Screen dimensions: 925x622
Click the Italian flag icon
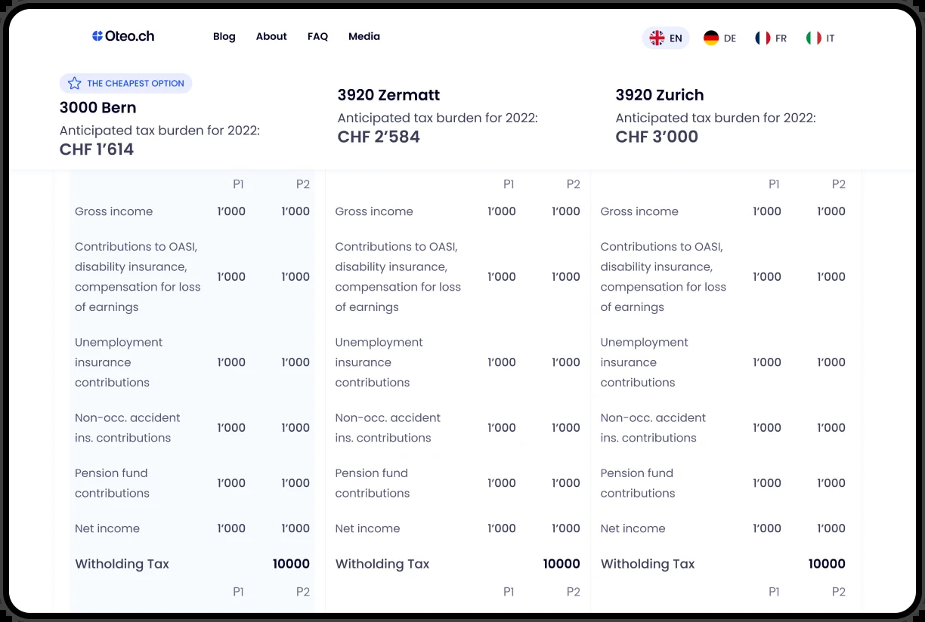pos(814,38)
